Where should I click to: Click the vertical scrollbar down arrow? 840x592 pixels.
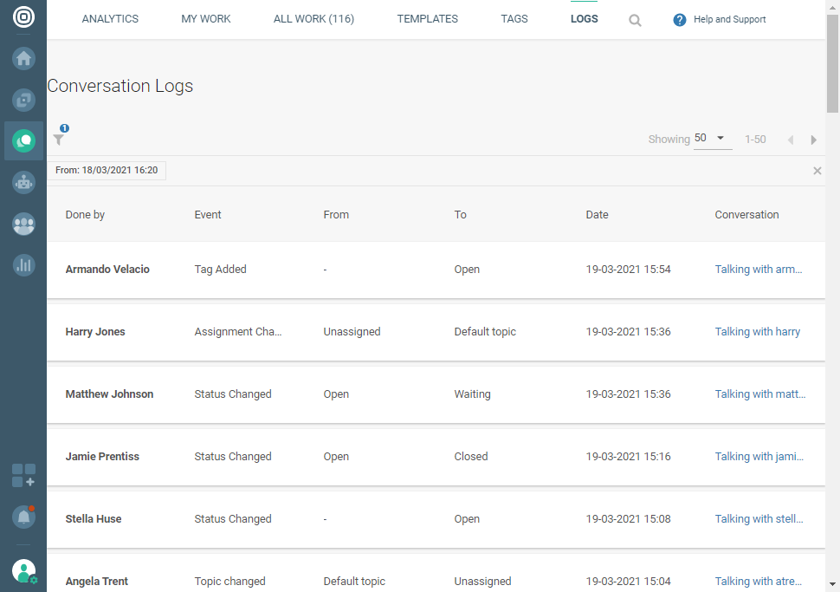pyautogui.click(x=832, y=584)
